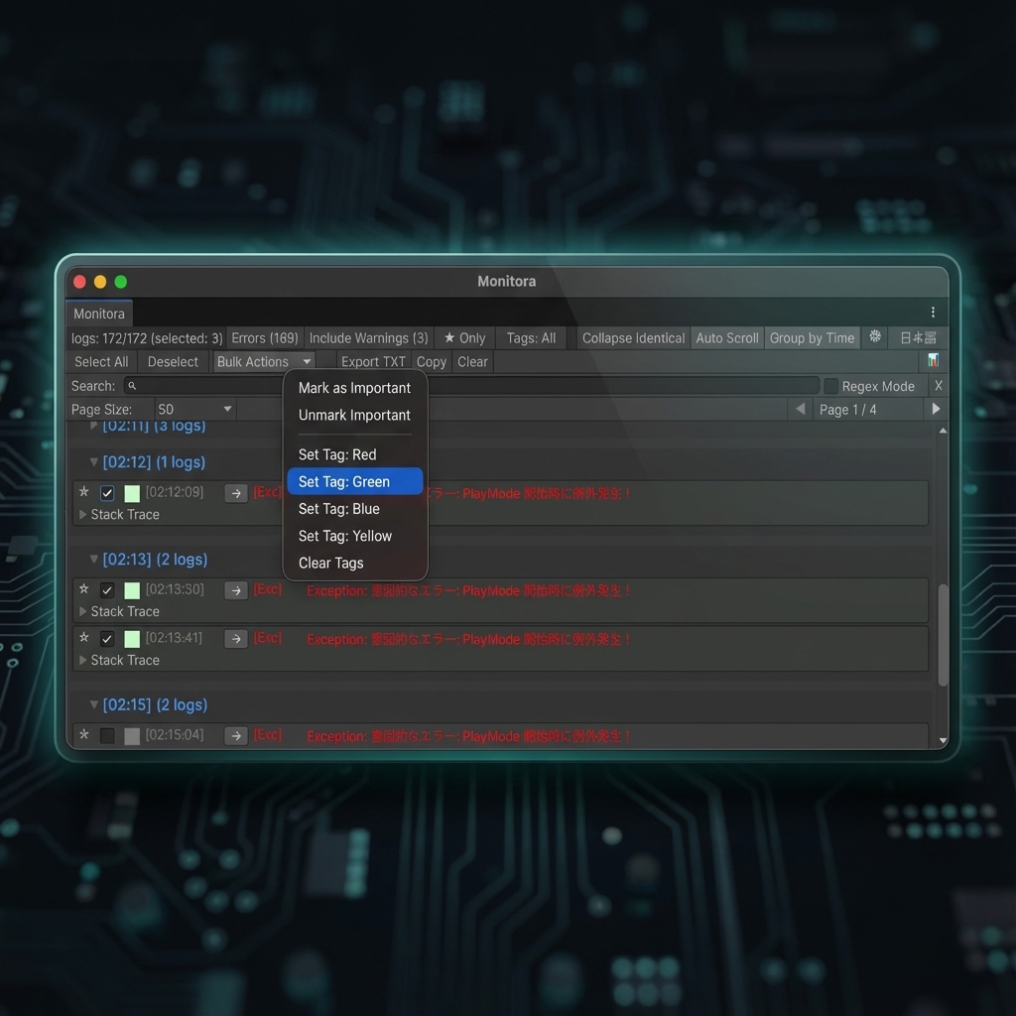The width and height of the screenshot is (1016, 1016).
Task: Star the 02:13:41 log entry
Action: pos(84,638)
